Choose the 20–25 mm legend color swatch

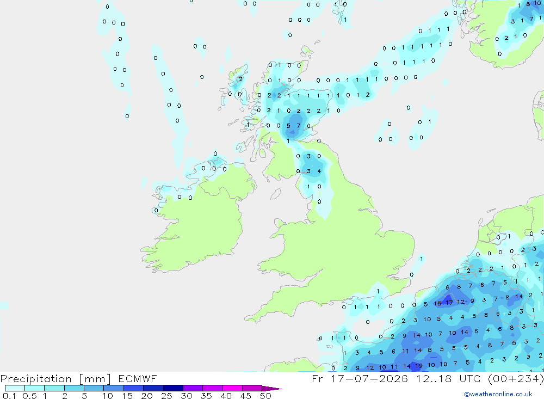(153, 388)
